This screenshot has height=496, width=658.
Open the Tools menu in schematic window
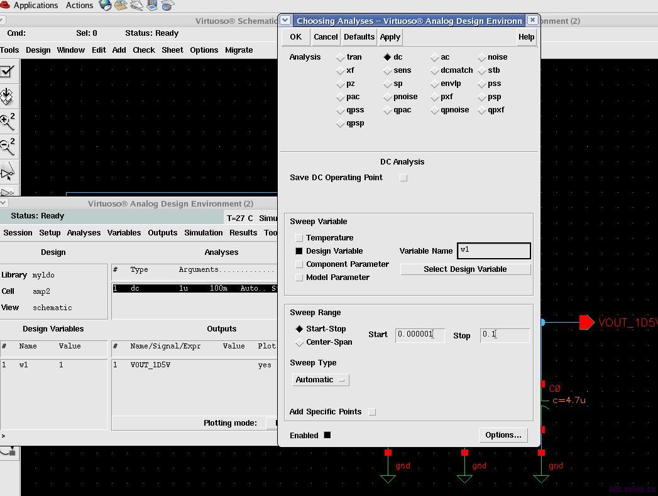[x=9, y=50]
